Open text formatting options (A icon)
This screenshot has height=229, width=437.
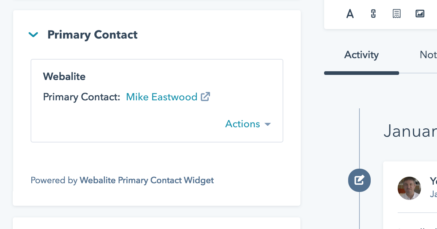pyautogui.click(x=350, y=14)
